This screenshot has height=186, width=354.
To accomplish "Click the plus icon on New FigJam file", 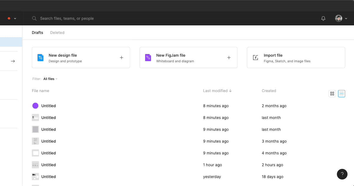I will click(229, 58).
